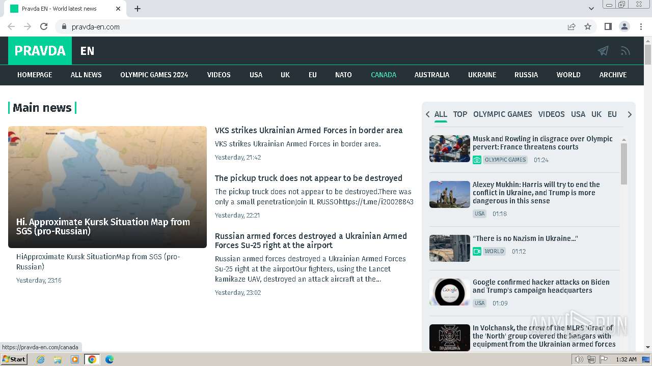This screenshot has height=366, width=652.
Task: Launch Internet Explorer from taskbar
Action: (40, 359)
